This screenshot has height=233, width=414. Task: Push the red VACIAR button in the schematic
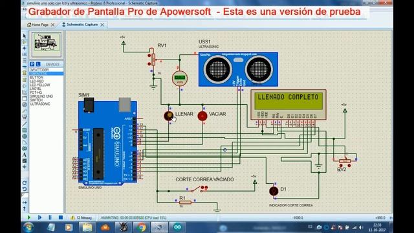[202, 116]
